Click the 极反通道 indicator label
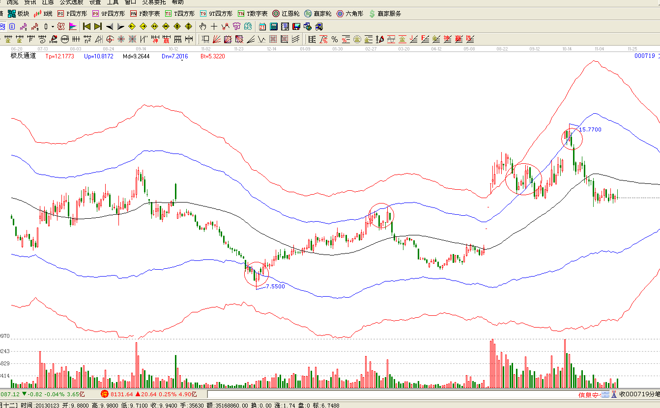The image size is (660, 408). coord(24,56)
